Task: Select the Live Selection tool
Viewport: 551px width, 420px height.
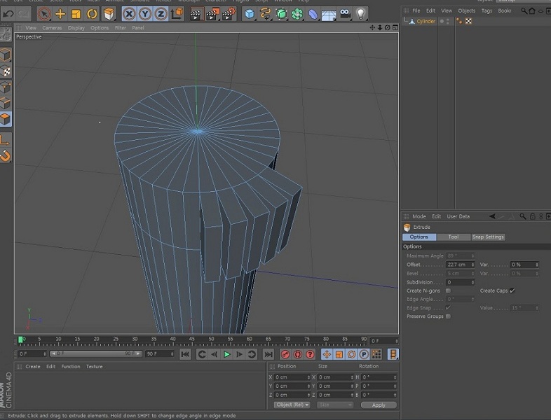Action: coord(44,14)
